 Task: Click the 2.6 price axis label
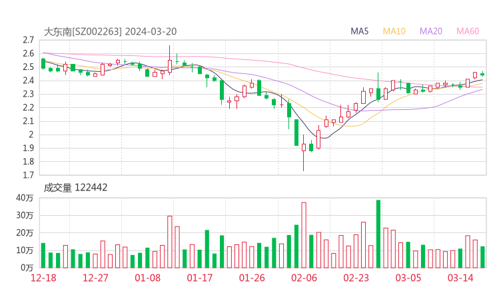28,53
